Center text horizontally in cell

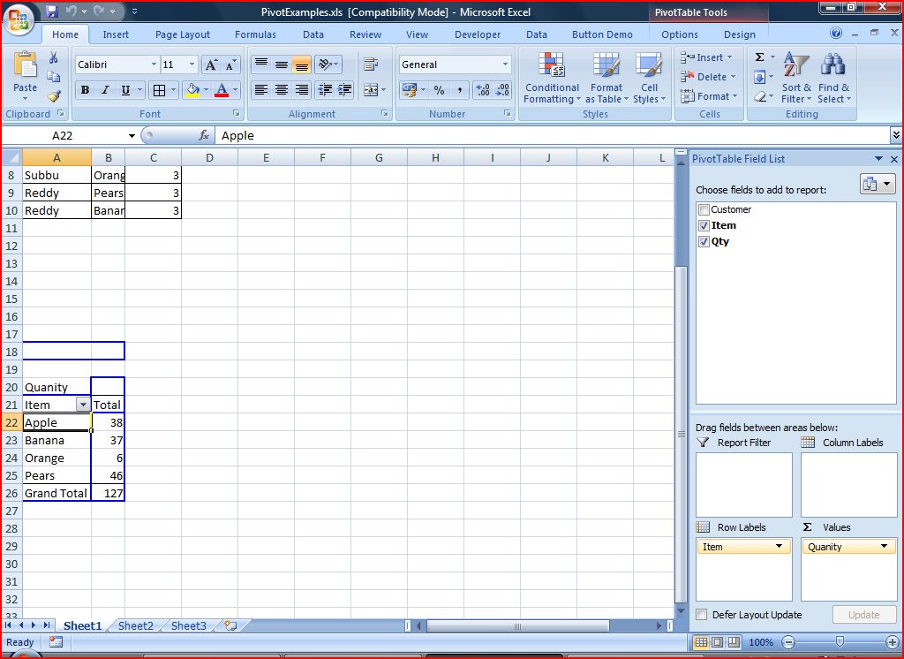[x=282, y=90]
